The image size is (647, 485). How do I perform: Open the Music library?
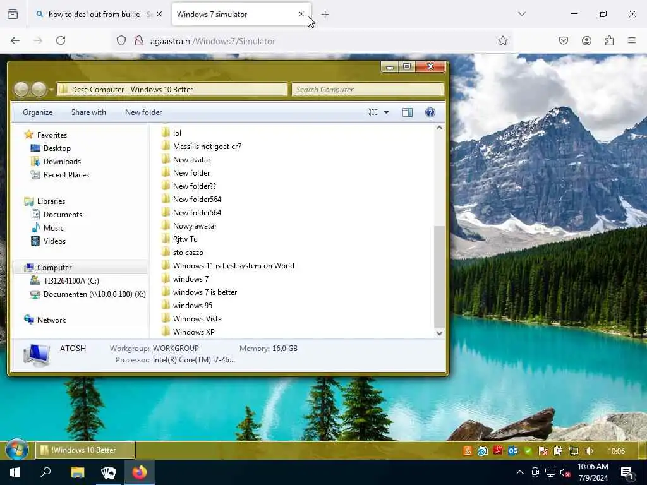click(x=54, y=227)
